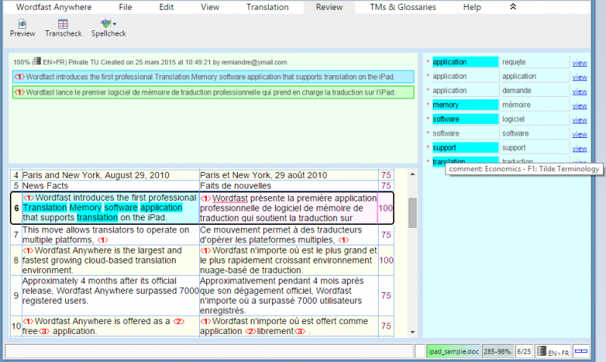Open the Edit tab

tap(166, 7)
